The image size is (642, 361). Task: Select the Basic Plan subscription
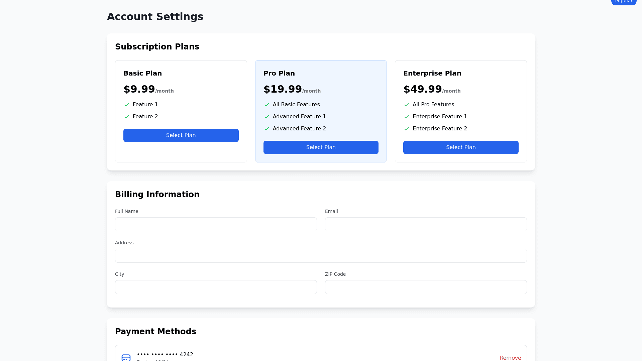[181, 135]
